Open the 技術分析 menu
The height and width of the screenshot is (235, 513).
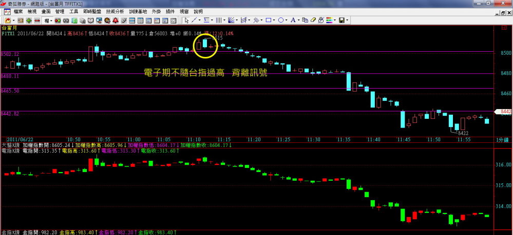[115, 11]
